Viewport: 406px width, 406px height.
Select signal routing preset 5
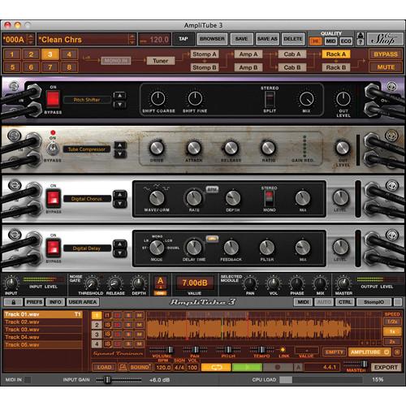12,67
